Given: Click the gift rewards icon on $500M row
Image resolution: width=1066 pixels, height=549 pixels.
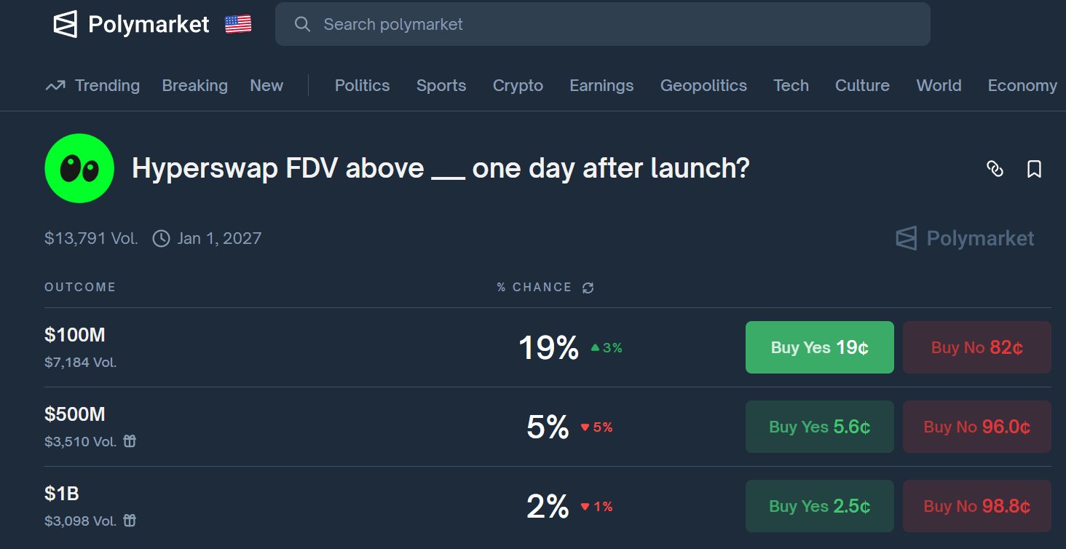Looking at the screenshot, I should coord(130,441).
